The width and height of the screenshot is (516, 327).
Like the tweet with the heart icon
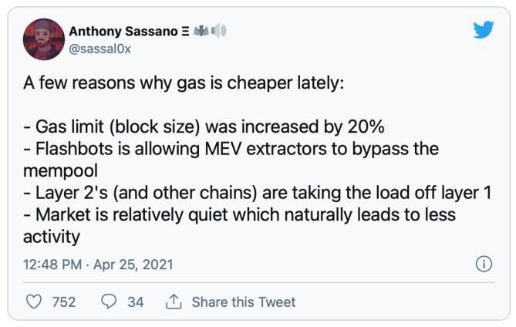tap(34, 302)
